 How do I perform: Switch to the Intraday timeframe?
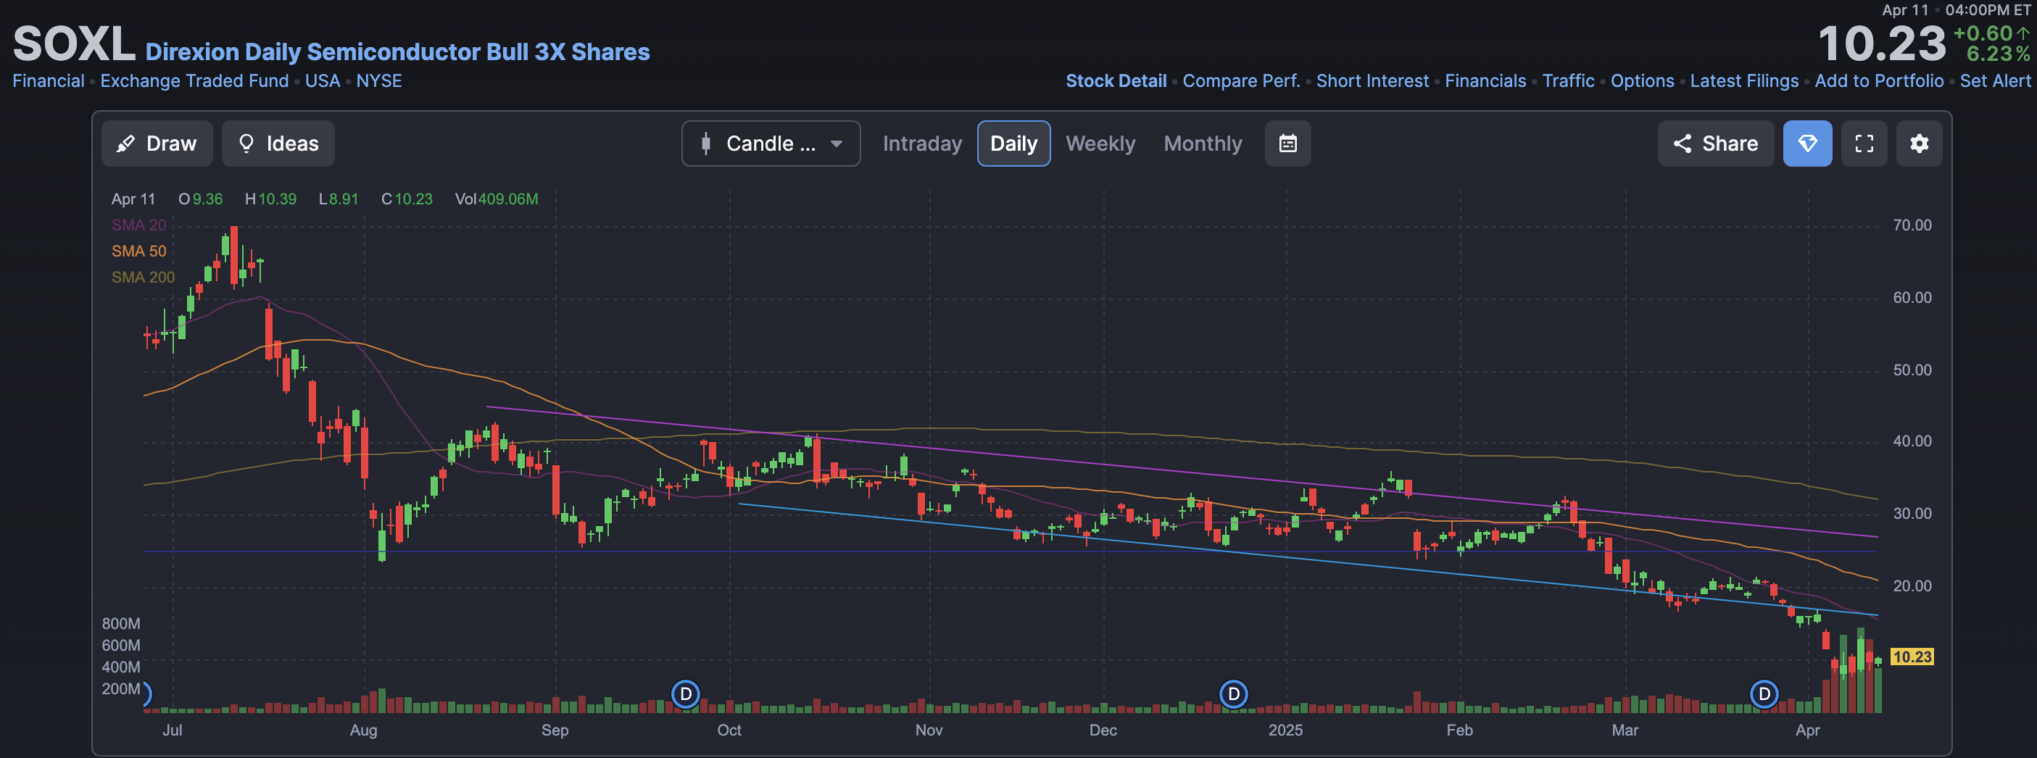click(x=922, y=143)
